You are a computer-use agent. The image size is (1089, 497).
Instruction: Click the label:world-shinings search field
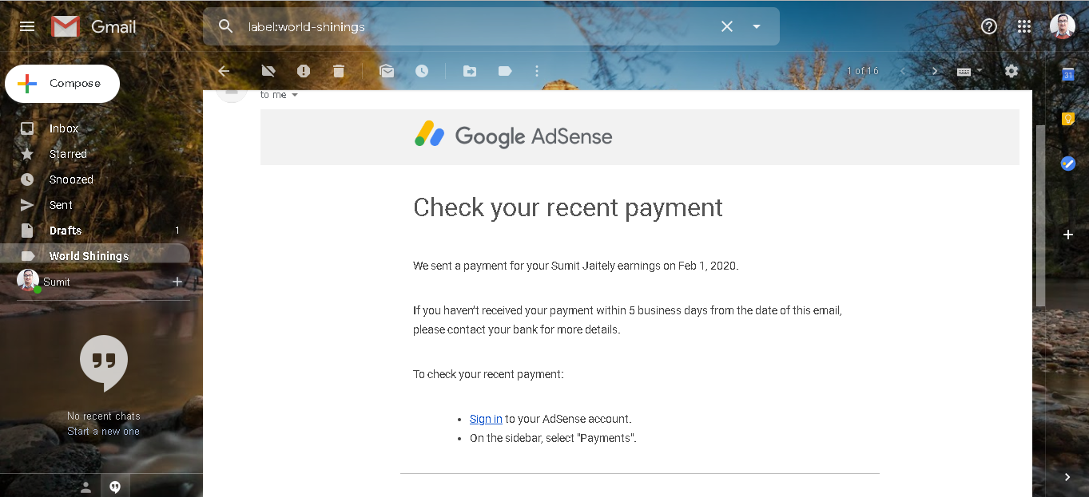point(479,27)
